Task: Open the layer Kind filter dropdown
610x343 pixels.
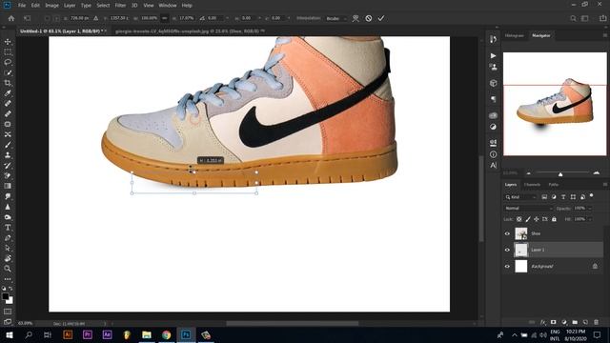Action: [521, 197]
